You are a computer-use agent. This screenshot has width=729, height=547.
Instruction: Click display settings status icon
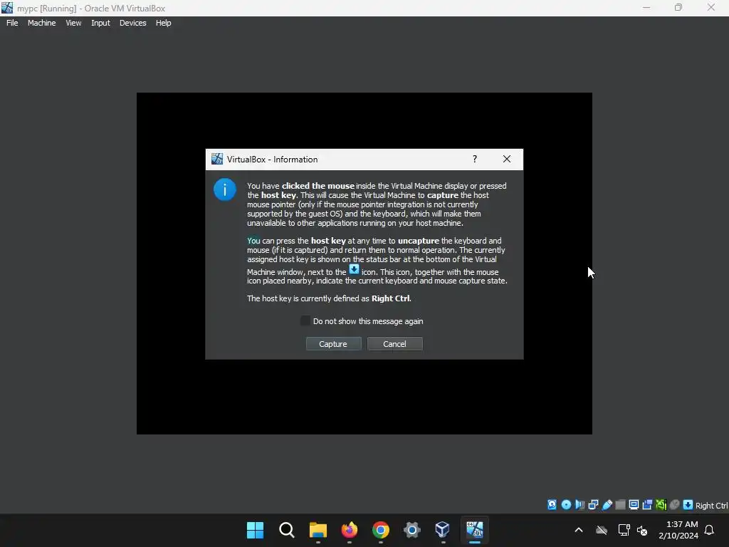(x=634, y=505)
